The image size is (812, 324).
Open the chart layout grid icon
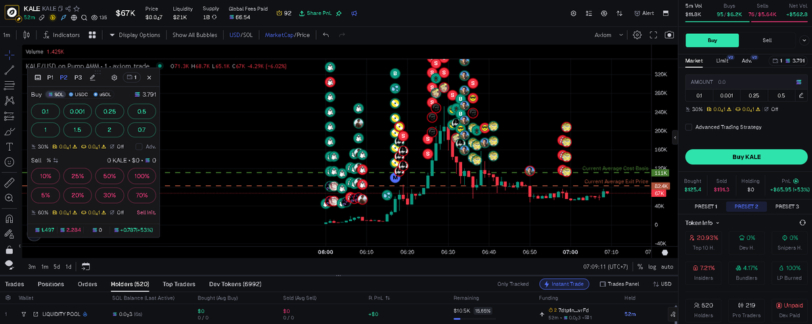click(92, 35)
